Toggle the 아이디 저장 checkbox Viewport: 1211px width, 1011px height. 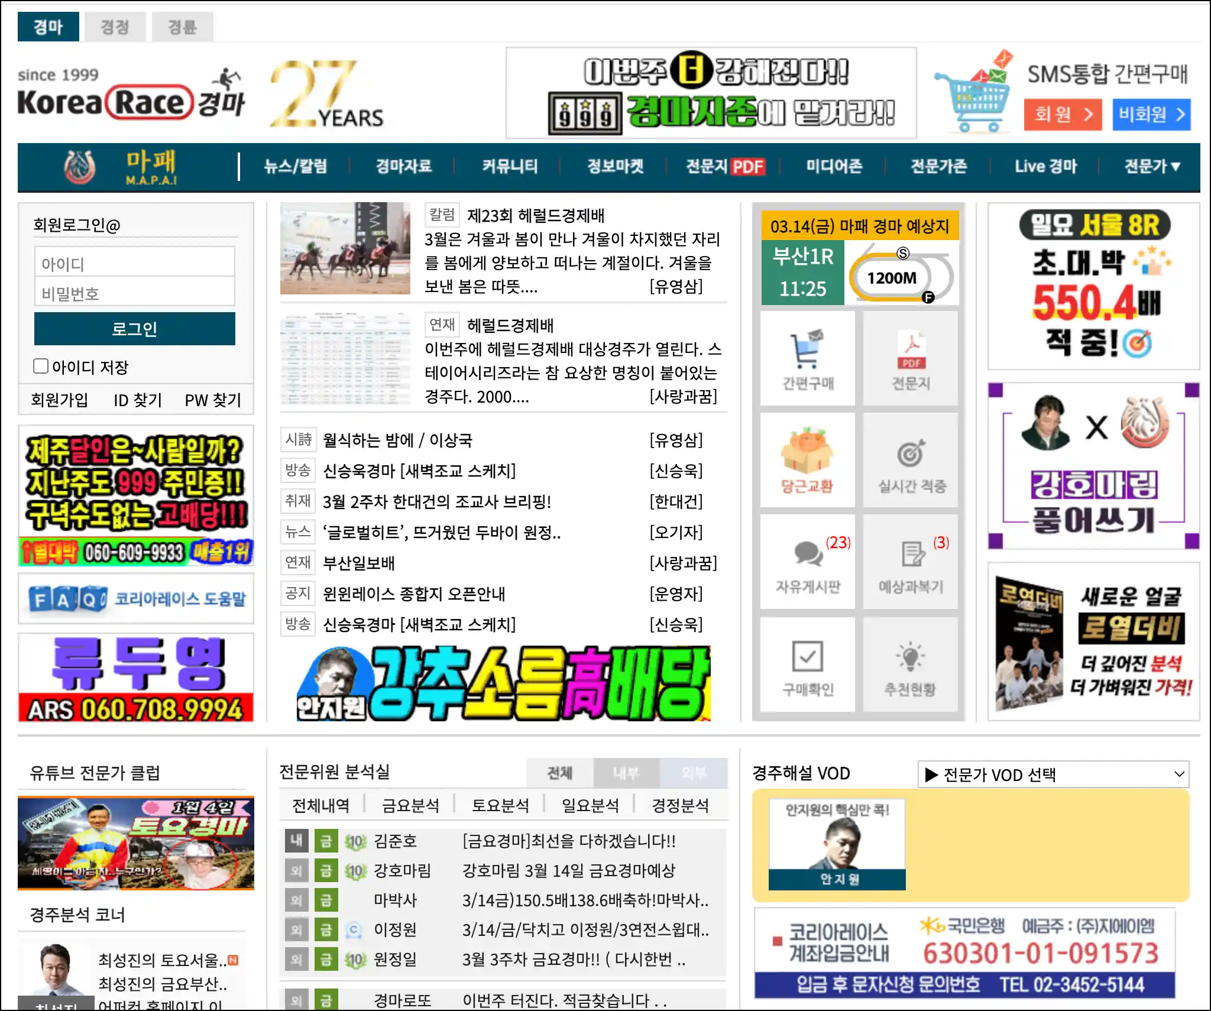click(41, 366)
